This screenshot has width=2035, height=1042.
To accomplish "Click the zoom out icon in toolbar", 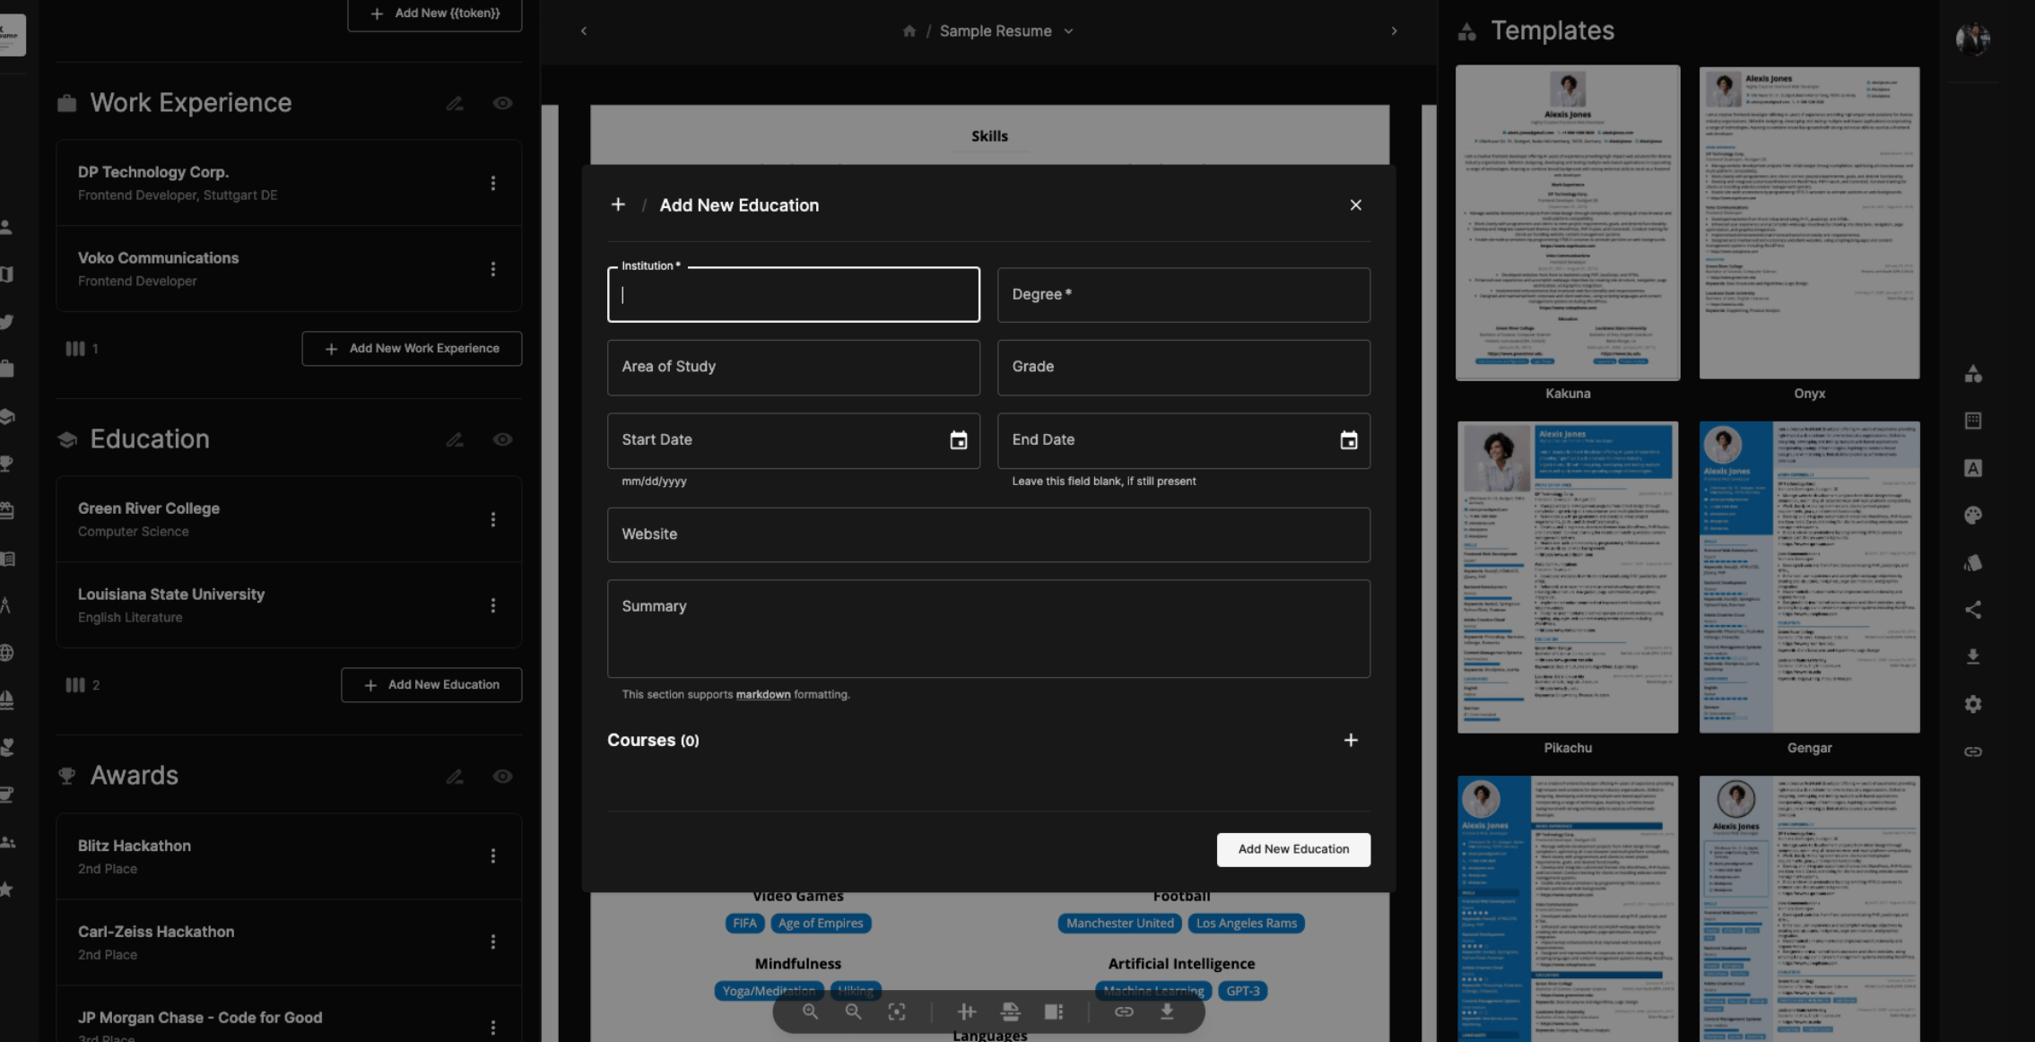I will pyautogui.click(x=852, y=1012).
